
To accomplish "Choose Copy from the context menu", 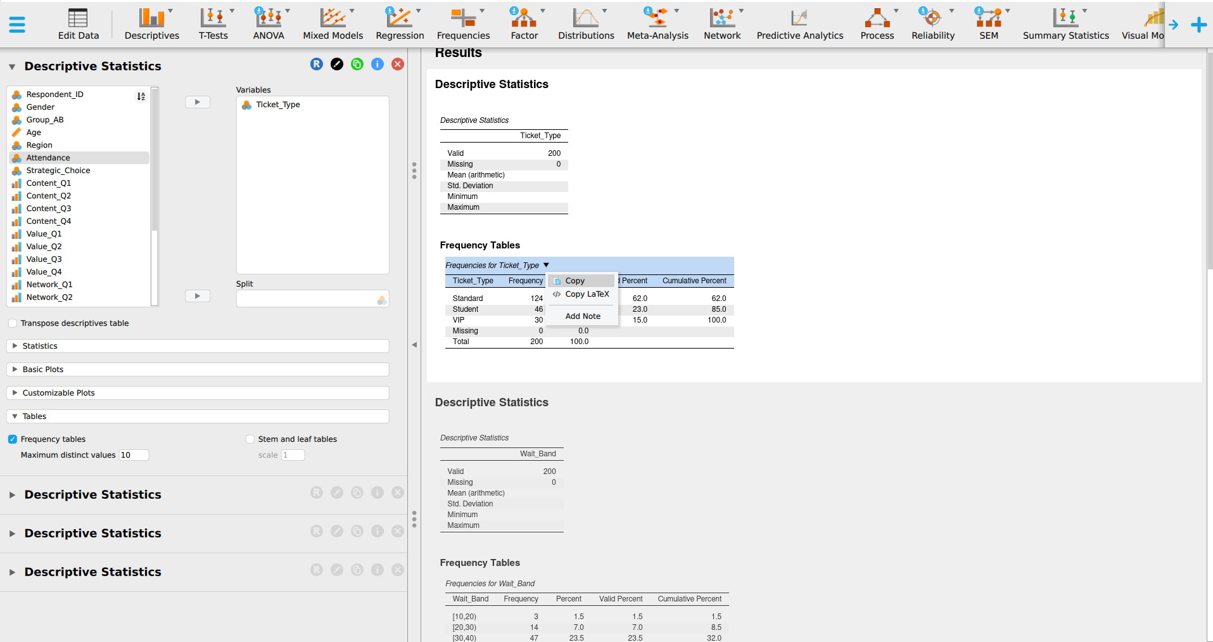I will click(581, 281).
